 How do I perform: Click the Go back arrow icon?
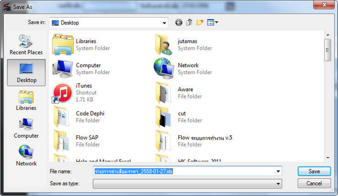179,22
